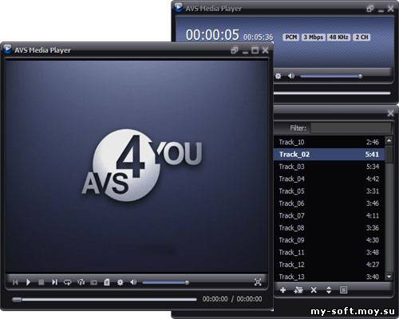Show the playlist with the page icon

[x=107, y=282]
